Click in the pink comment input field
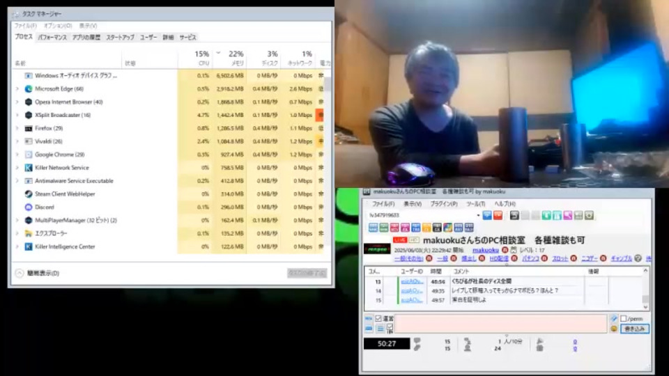This screenshot has height=376, width=669. (501, 324)
